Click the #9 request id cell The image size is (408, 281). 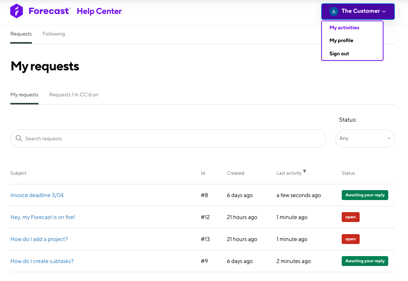pyautogui.click(x=204, y=261)
